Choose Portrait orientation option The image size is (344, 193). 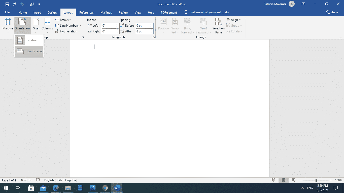(29, 40)
